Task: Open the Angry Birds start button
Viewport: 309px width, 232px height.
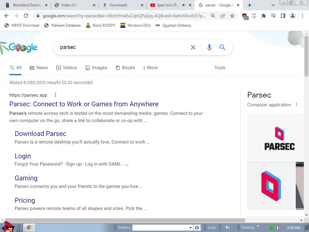Action: [x=8, y=227]
